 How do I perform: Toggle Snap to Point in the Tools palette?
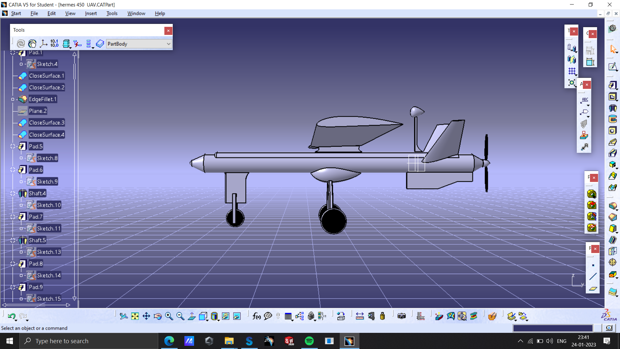[32, 44]
